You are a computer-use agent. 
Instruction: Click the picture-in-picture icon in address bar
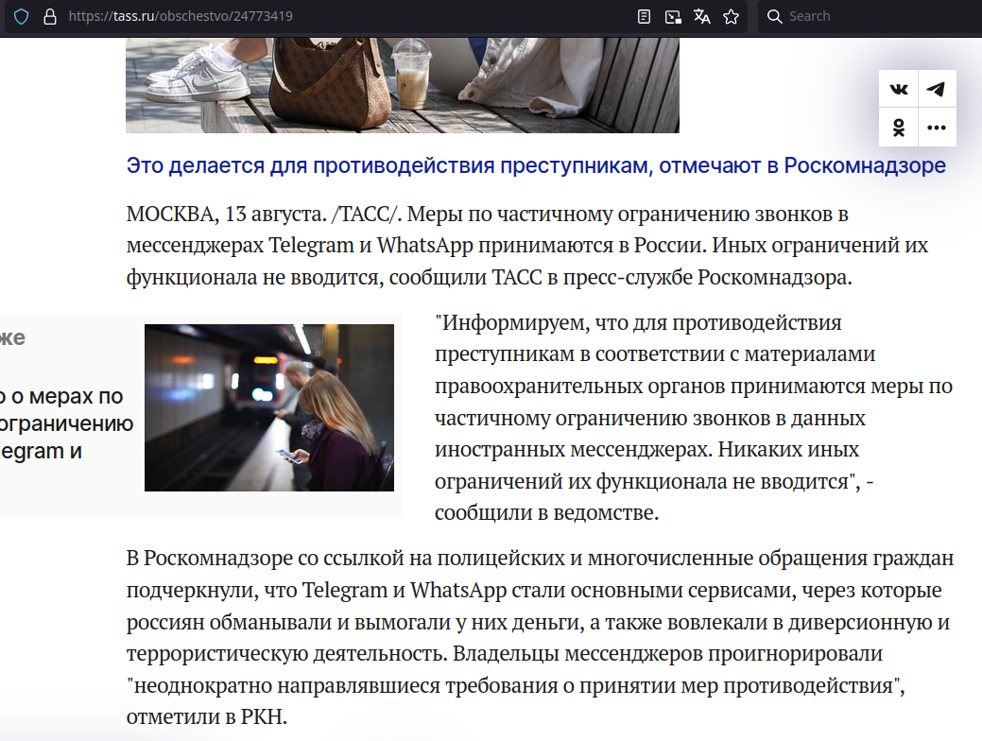pos(673,16)
